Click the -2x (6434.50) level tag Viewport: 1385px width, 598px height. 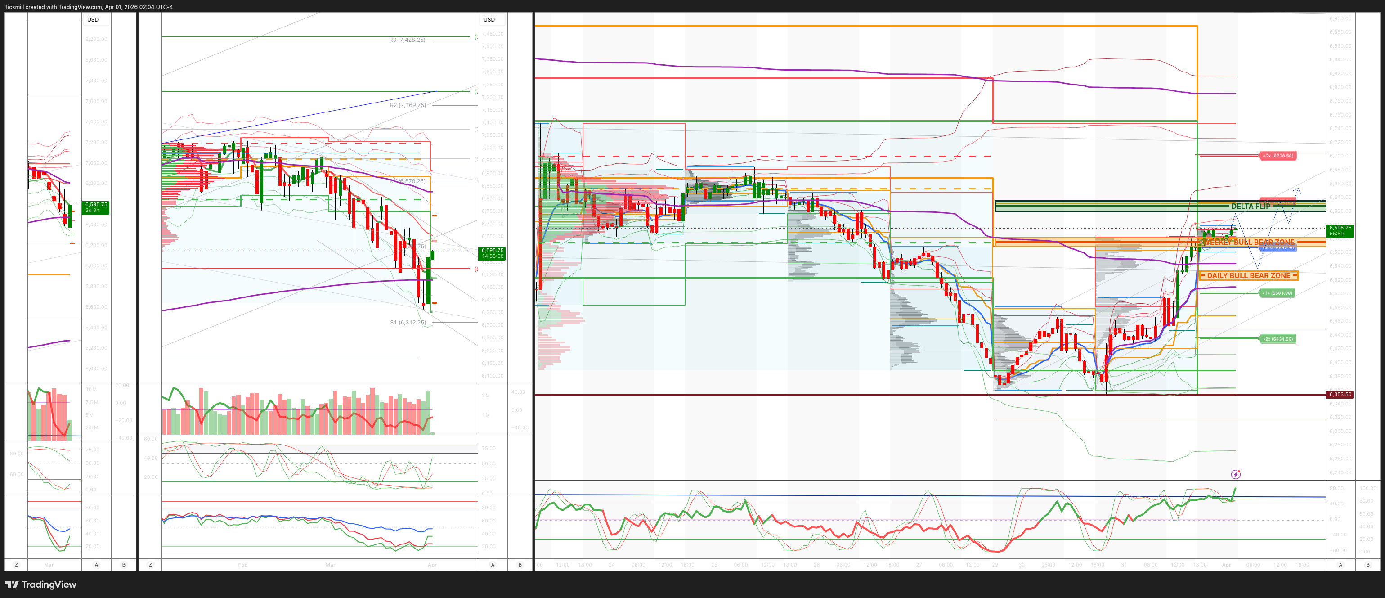coord(1277,339)
